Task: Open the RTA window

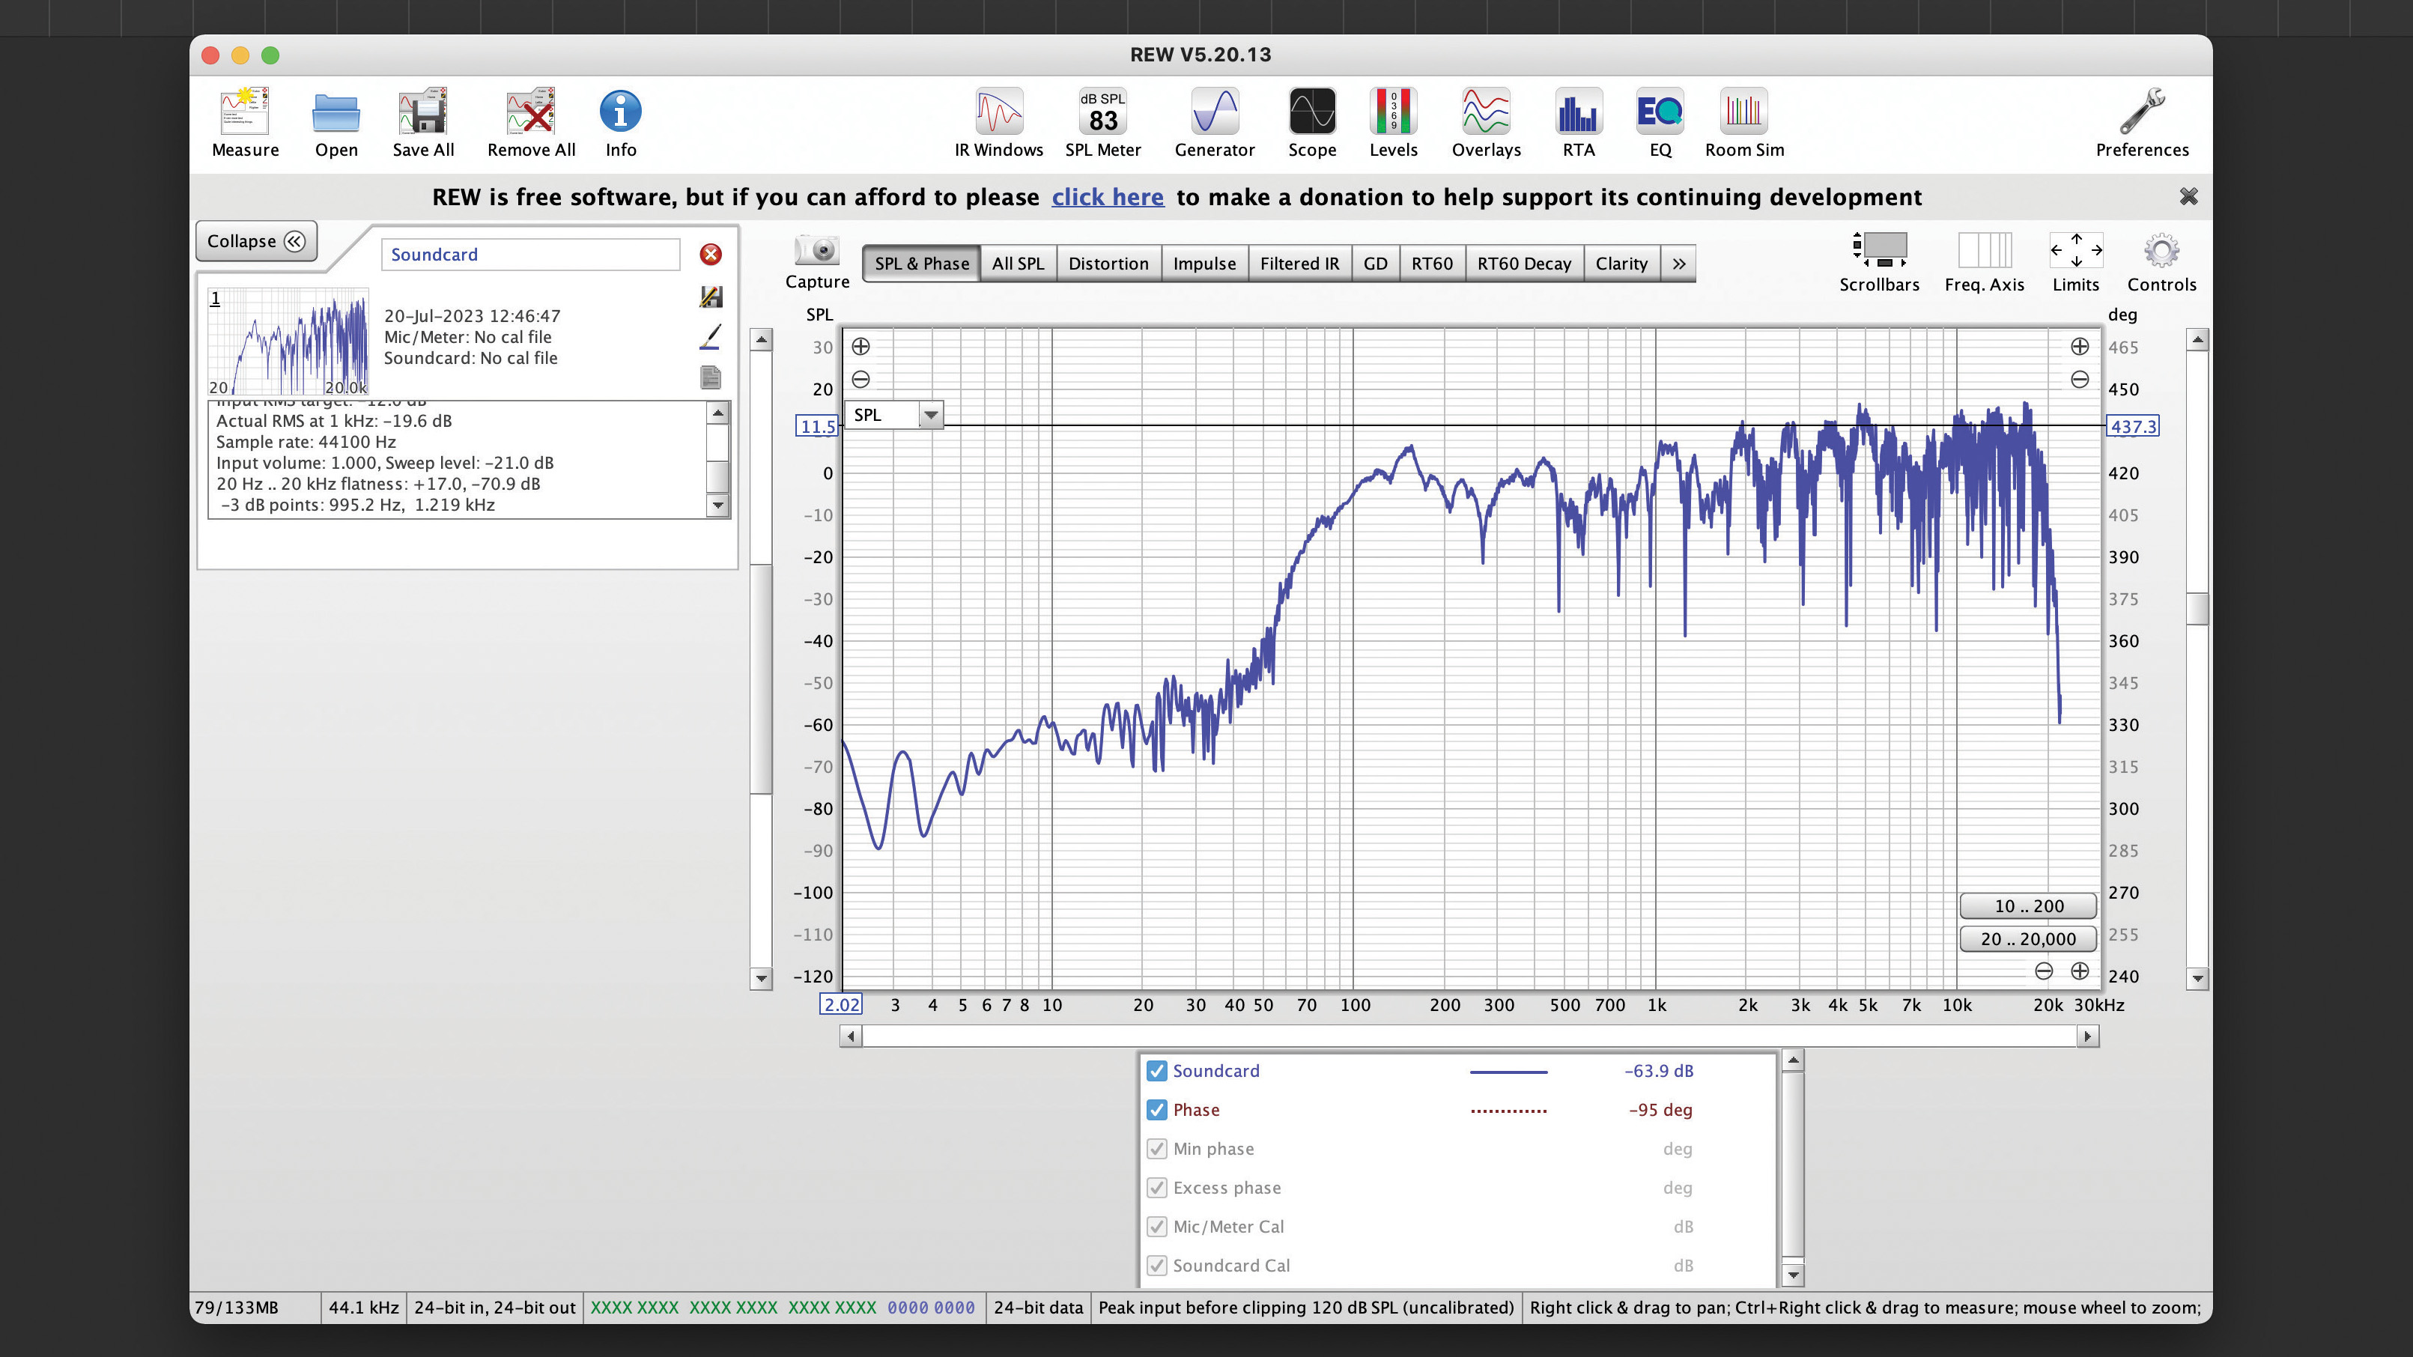Action: 1579,124
